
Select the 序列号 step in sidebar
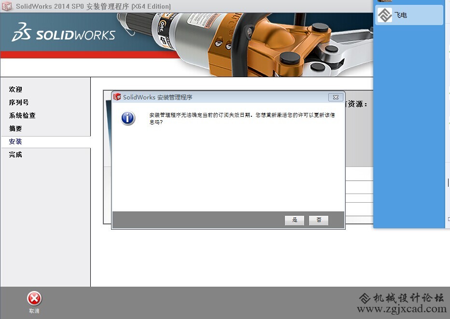click(19, 102)
